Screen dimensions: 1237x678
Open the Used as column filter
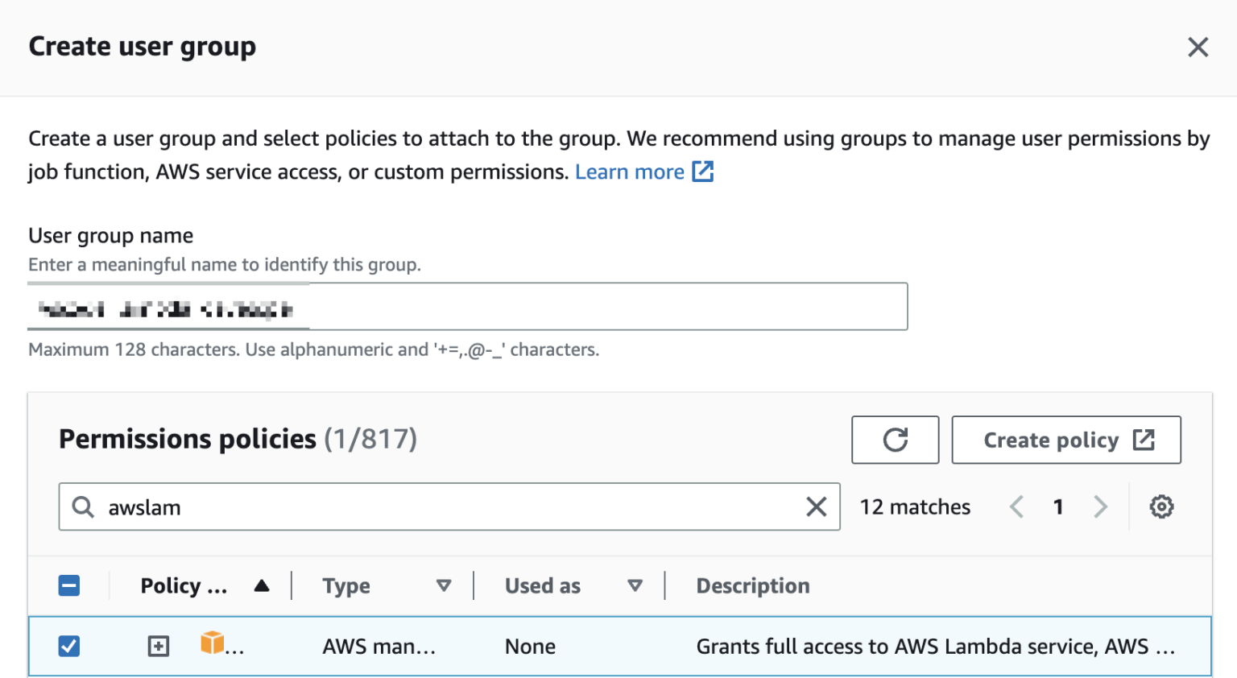[x=635, y=585]
